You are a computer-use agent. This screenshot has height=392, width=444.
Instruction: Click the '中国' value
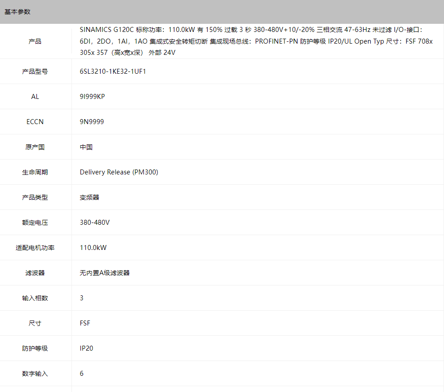tap(86, 147)
